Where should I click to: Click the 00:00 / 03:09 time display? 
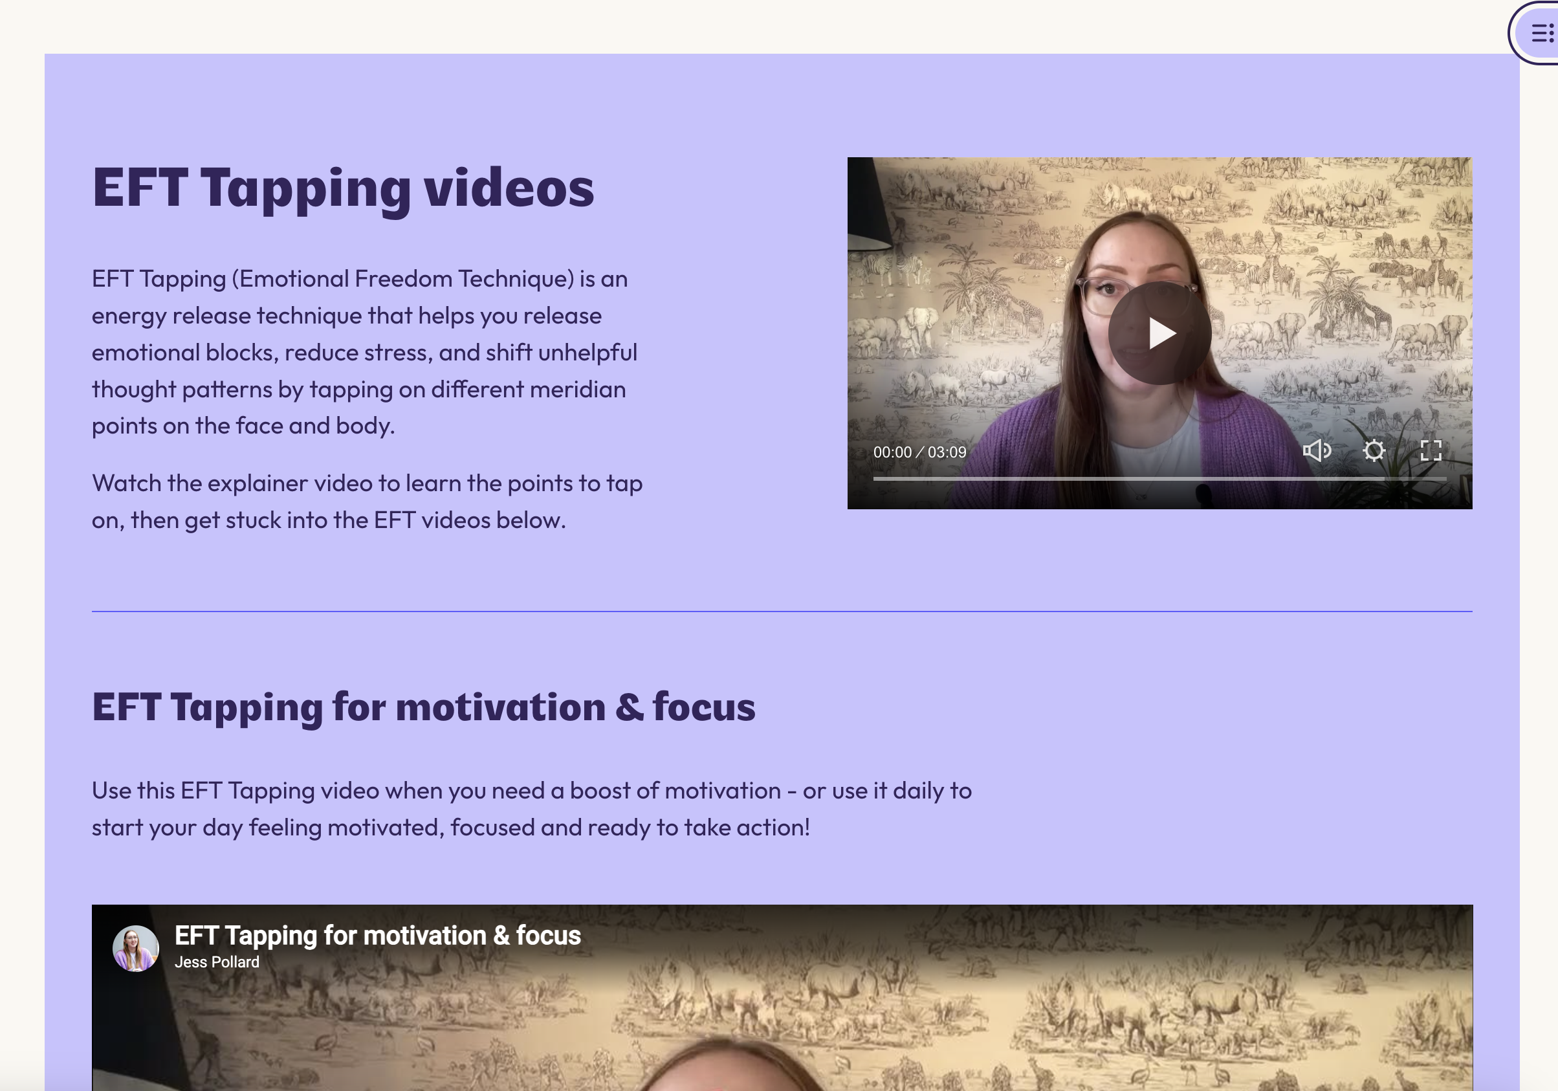919,452
